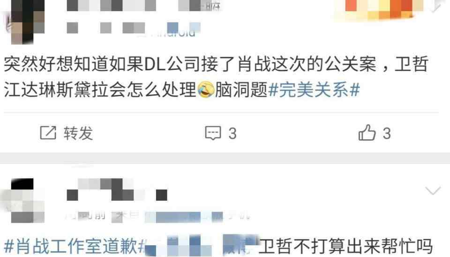The image size is (450, 257).
Task: Open the second poster's avatar profile
Action: (x=24, y=200)
